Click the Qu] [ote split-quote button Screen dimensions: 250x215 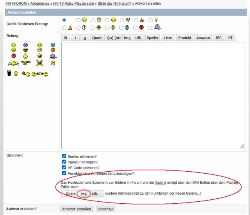click(x=114, y=38)
